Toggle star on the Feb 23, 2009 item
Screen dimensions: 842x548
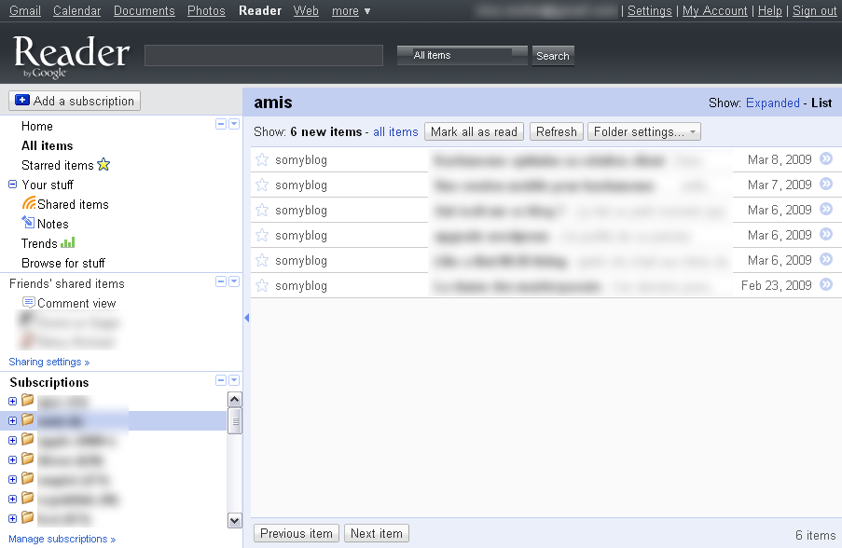coord(262,285)
